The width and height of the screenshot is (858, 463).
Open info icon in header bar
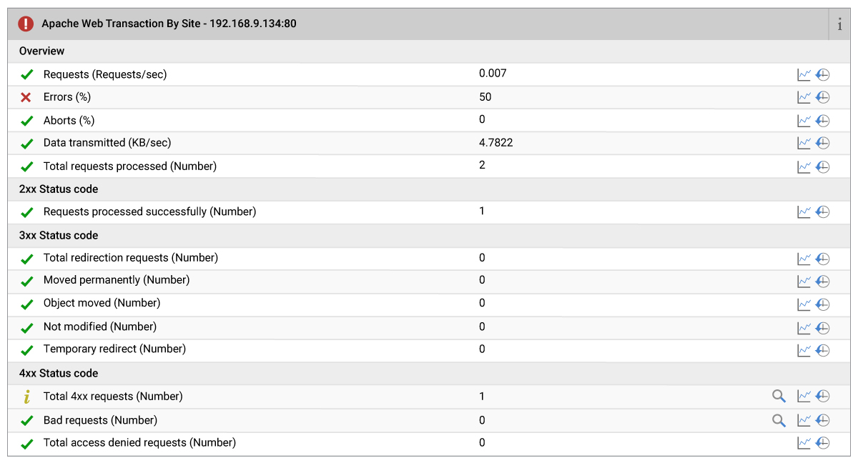839,24
